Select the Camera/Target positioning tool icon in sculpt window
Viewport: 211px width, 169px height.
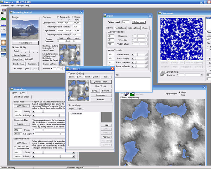pos(127,94)
